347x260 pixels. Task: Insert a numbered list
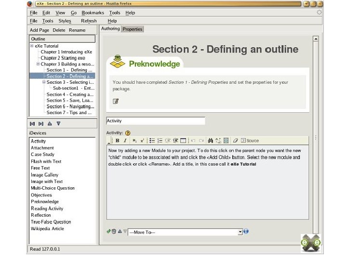[x=160, y=141]
